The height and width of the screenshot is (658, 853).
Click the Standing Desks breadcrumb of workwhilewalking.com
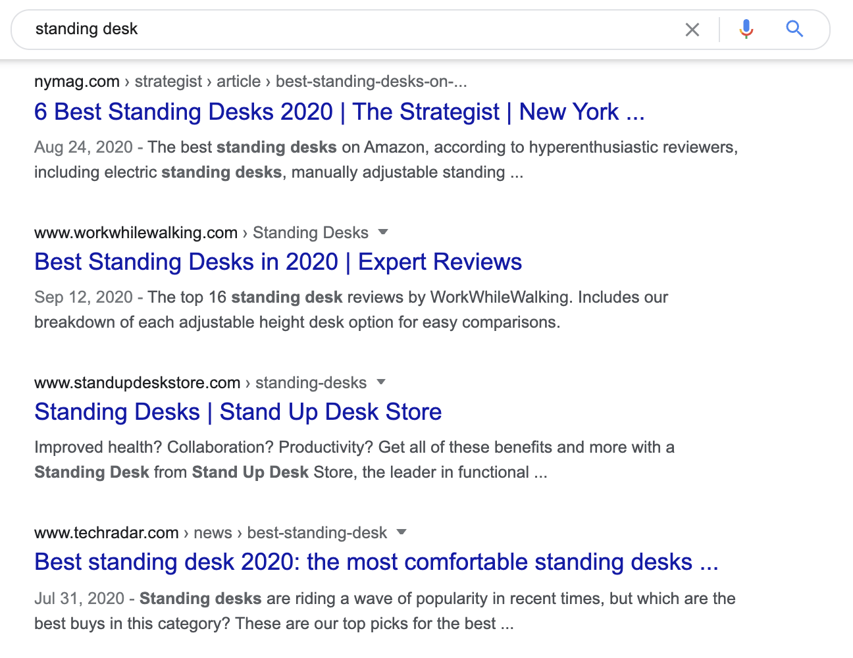pyautogui.click(x=311, y=232)
